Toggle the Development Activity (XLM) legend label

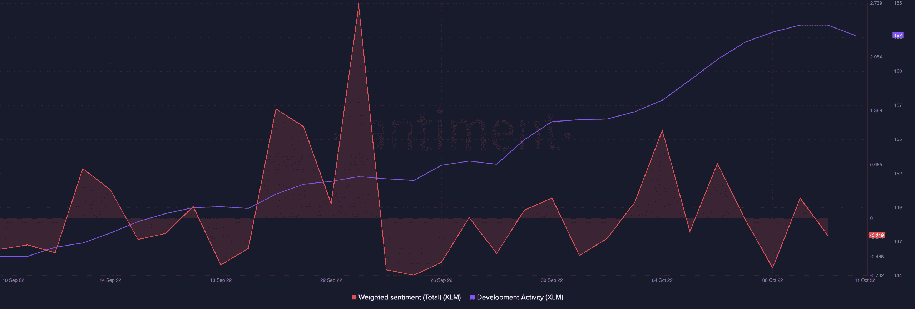[520, 297]
